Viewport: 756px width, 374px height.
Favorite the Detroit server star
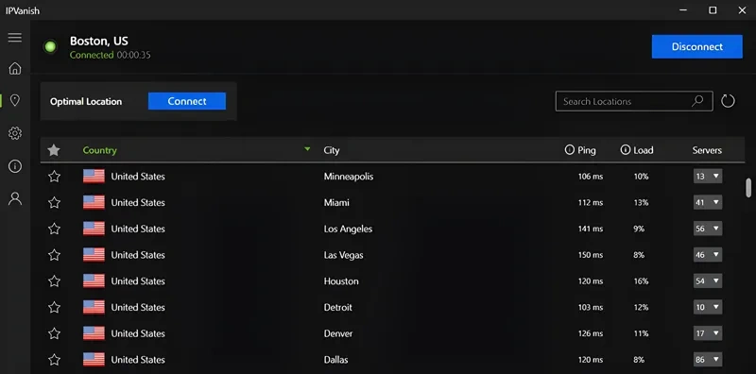point(54,307)
